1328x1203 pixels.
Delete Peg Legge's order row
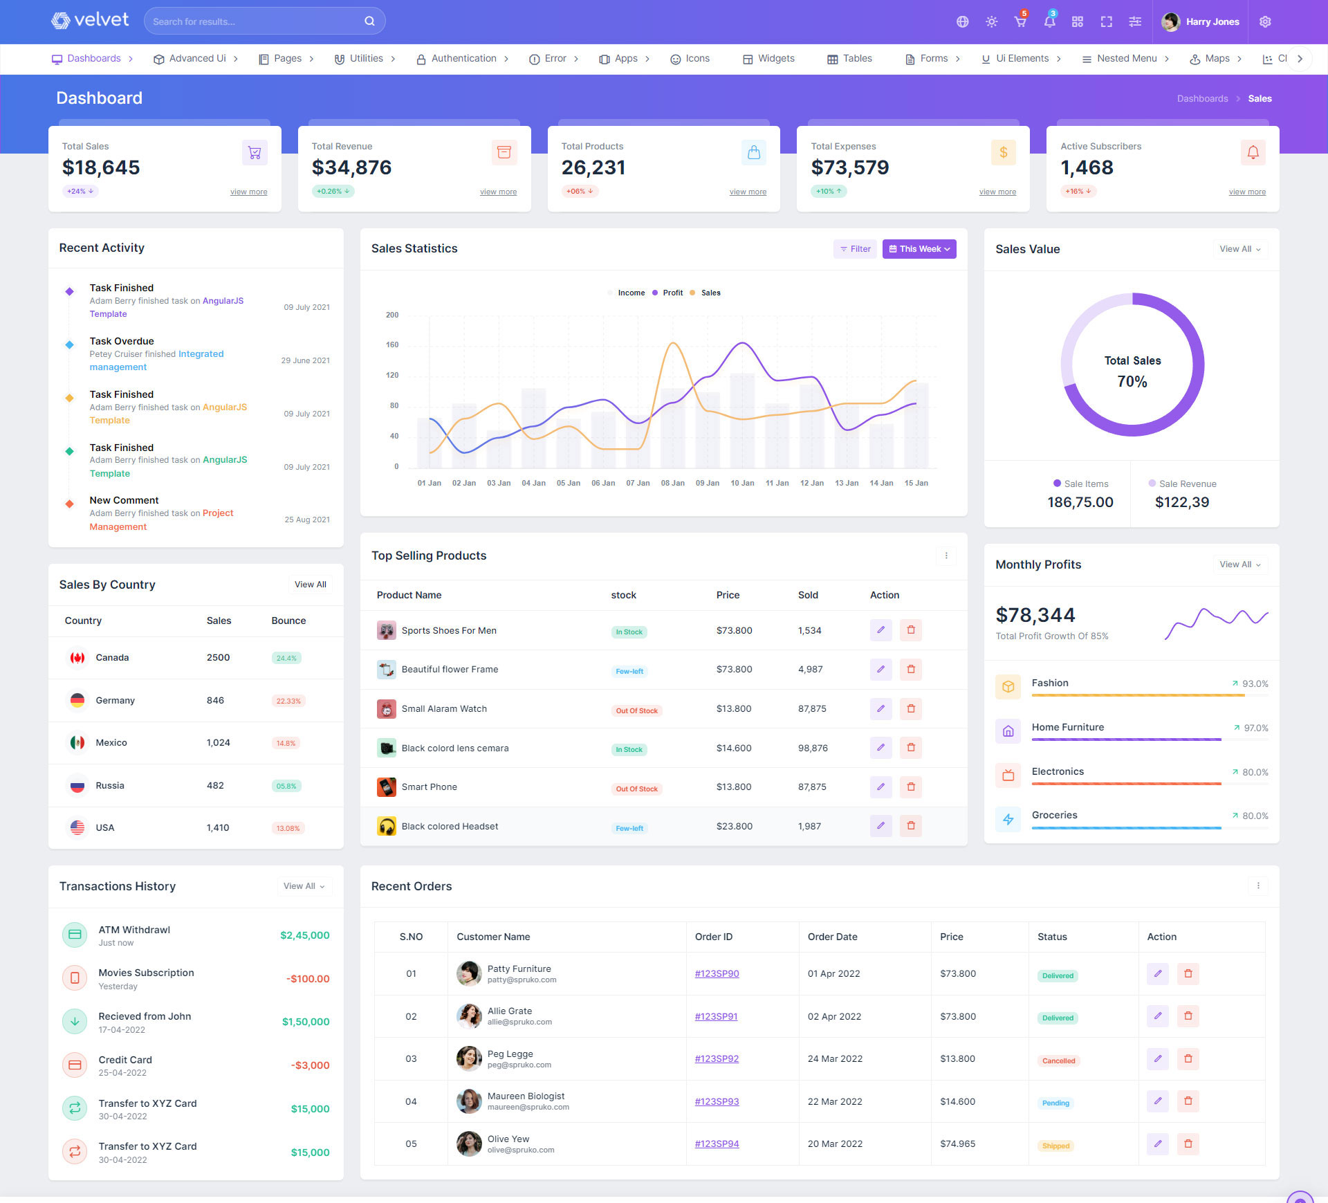point(1188,1058)
